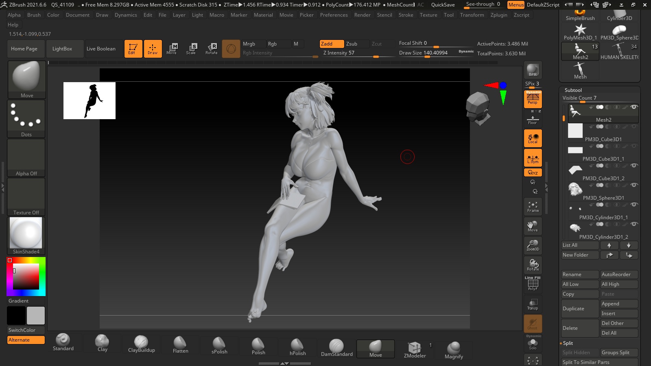Frame the mesh with Frame button
Viewport: 651px width, 366px height.
[x=533, y=207]
